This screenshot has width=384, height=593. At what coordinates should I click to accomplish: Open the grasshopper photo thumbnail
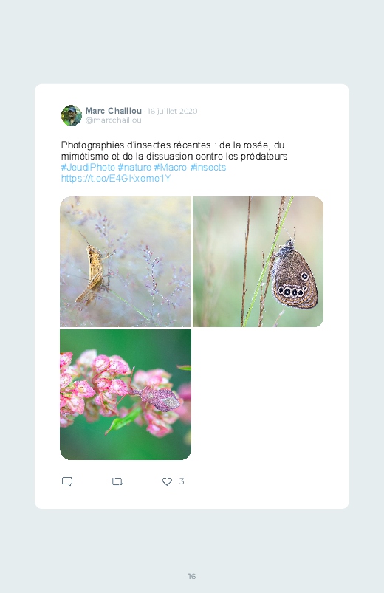click(126, 261)
